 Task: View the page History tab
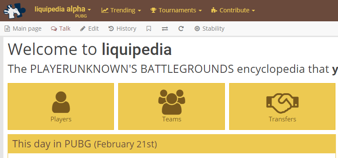pos(122,29)
